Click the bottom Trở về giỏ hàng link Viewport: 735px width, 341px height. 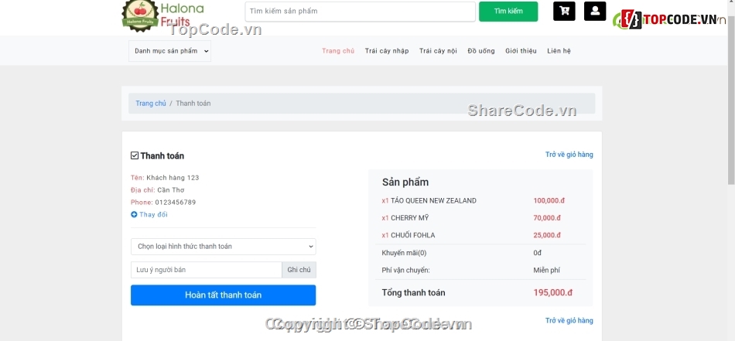(569, 321)
